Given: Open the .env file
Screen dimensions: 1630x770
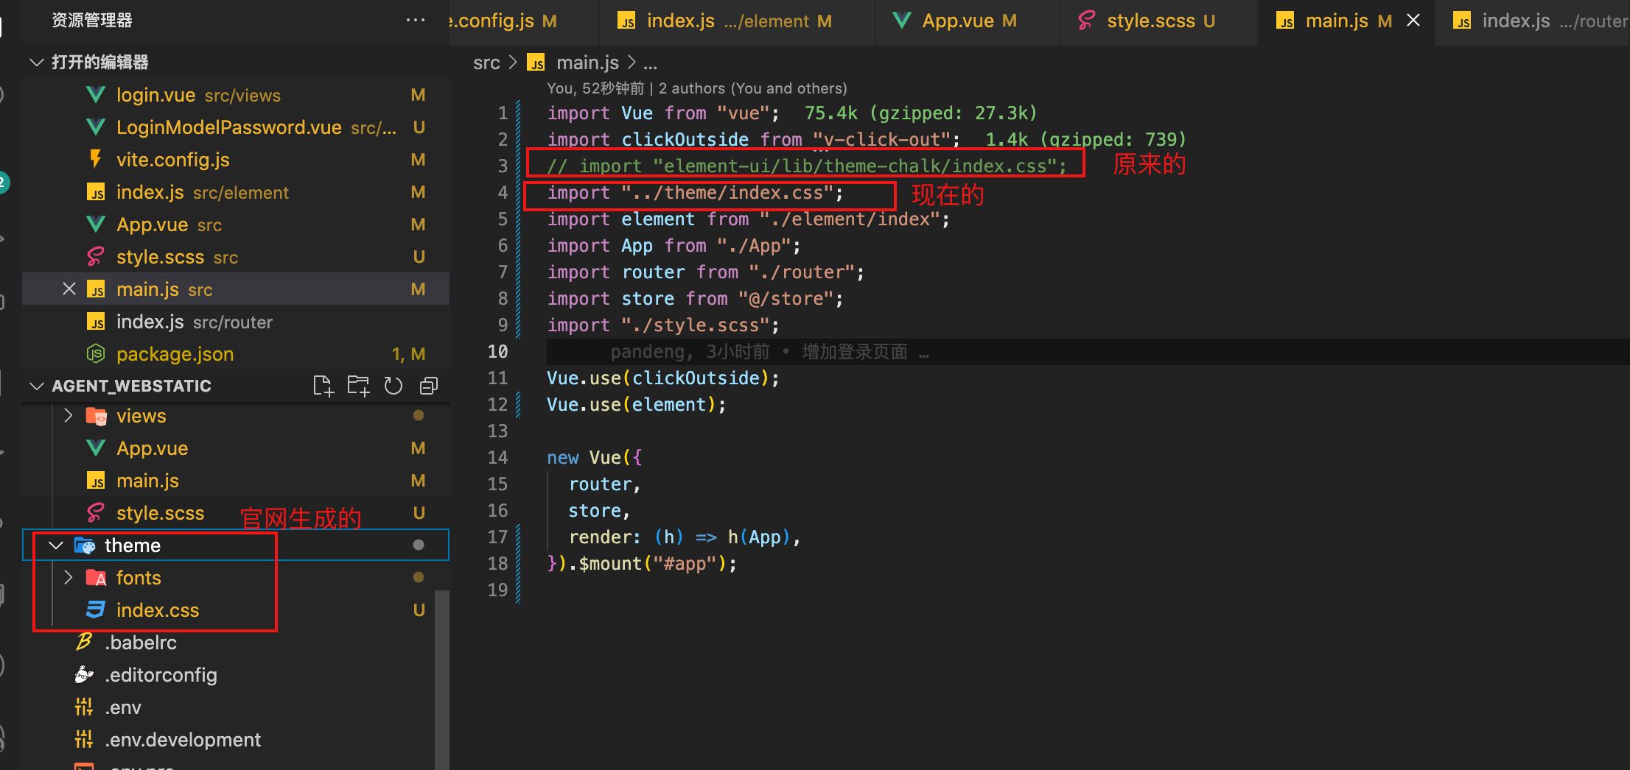Looking at the screenshot, I should [228, 707].
